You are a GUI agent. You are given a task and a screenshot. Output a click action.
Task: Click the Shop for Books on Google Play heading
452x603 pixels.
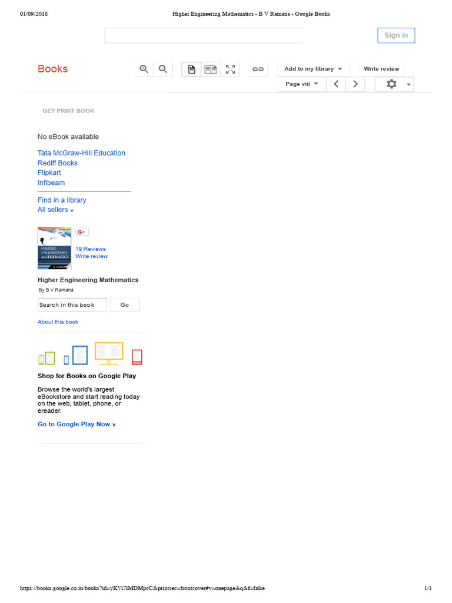(x=87, y=376)
